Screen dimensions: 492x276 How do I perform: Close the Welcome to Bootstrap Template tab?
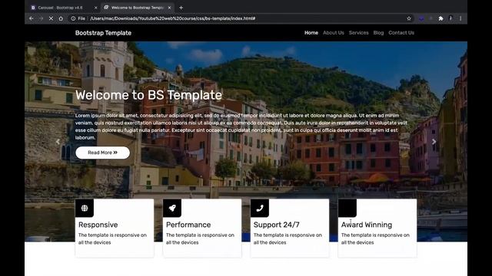[x=169, y=8]
